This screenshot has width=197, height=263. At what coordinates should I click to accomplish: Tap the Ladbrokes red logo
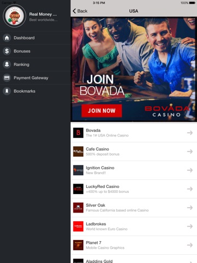[x=78, y=226]
